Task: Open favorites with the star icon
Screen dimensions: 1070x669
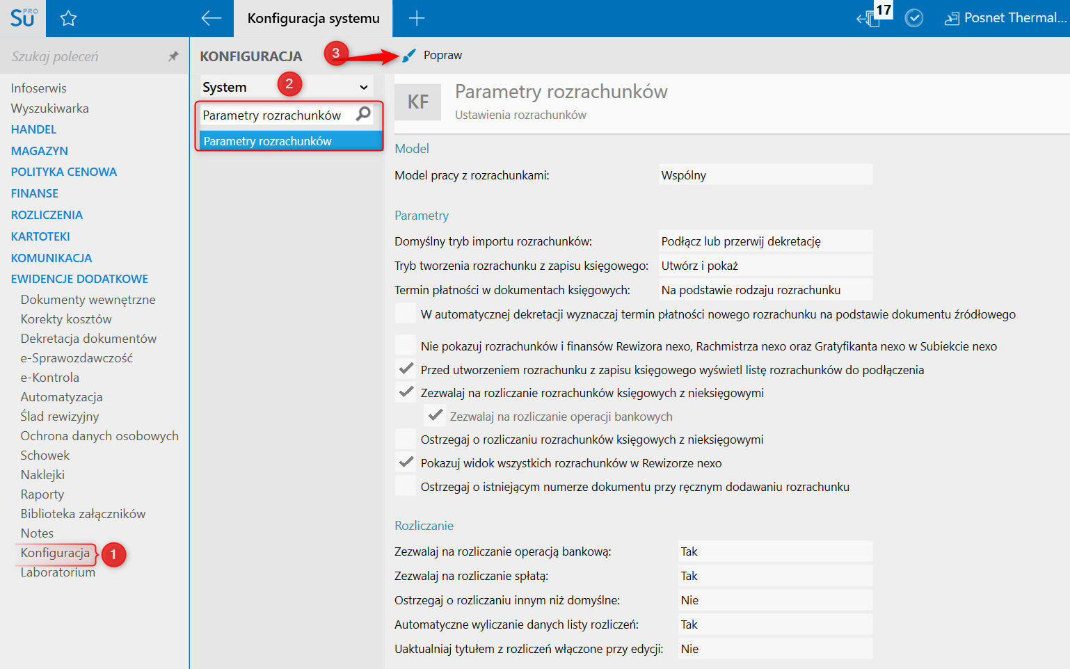Action: pos(68,19)
